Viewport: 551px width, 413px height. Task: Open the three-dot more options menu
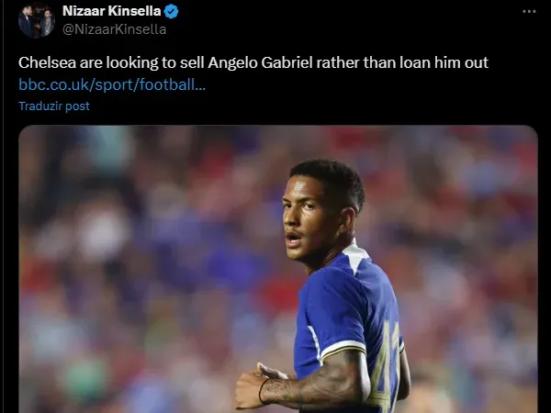[528, 11]
